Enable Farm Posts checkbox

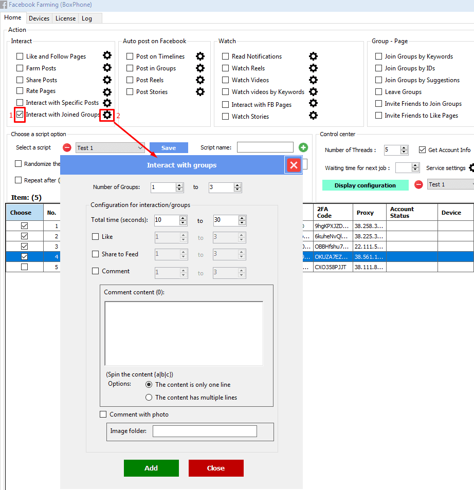pos(20,68)
